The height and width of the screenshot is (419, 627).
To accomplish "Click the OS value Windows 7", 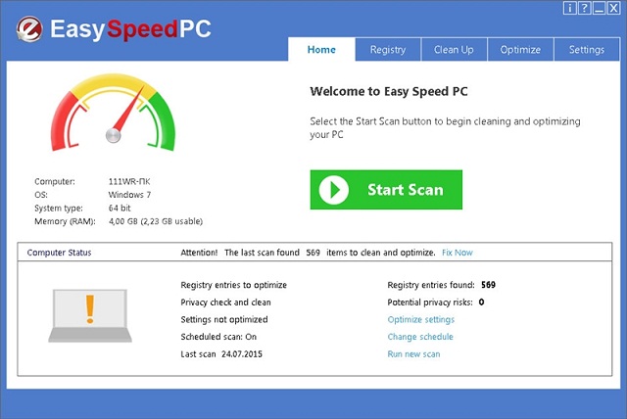I will tap(129, 195).
